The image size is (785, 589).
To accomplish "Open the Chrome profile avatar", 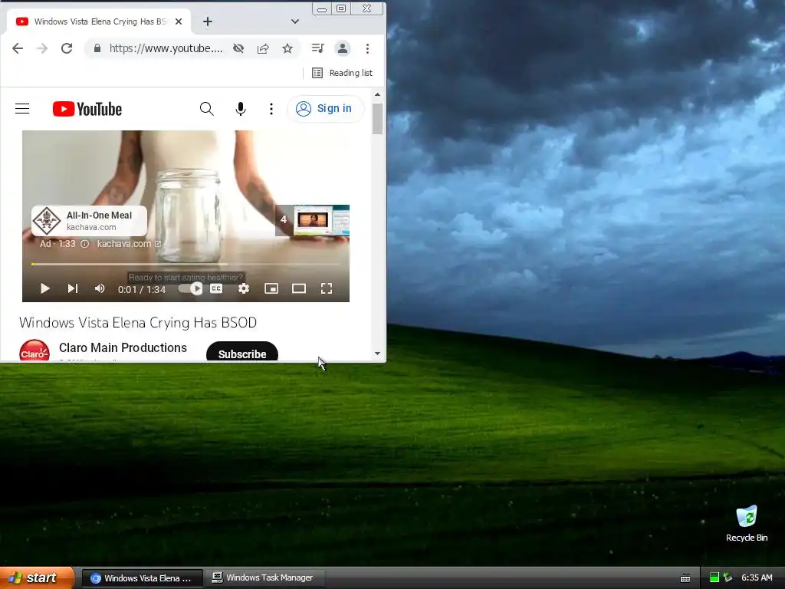I will [x=343, y=48].
